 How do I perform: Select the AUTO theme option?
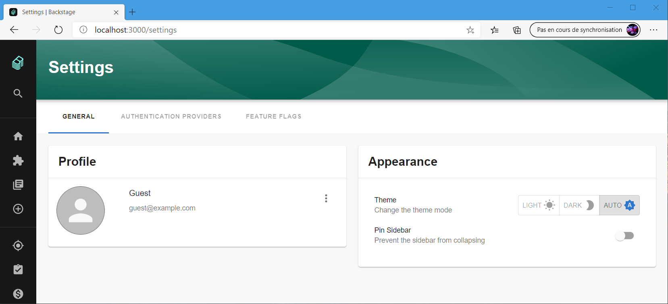619,205
